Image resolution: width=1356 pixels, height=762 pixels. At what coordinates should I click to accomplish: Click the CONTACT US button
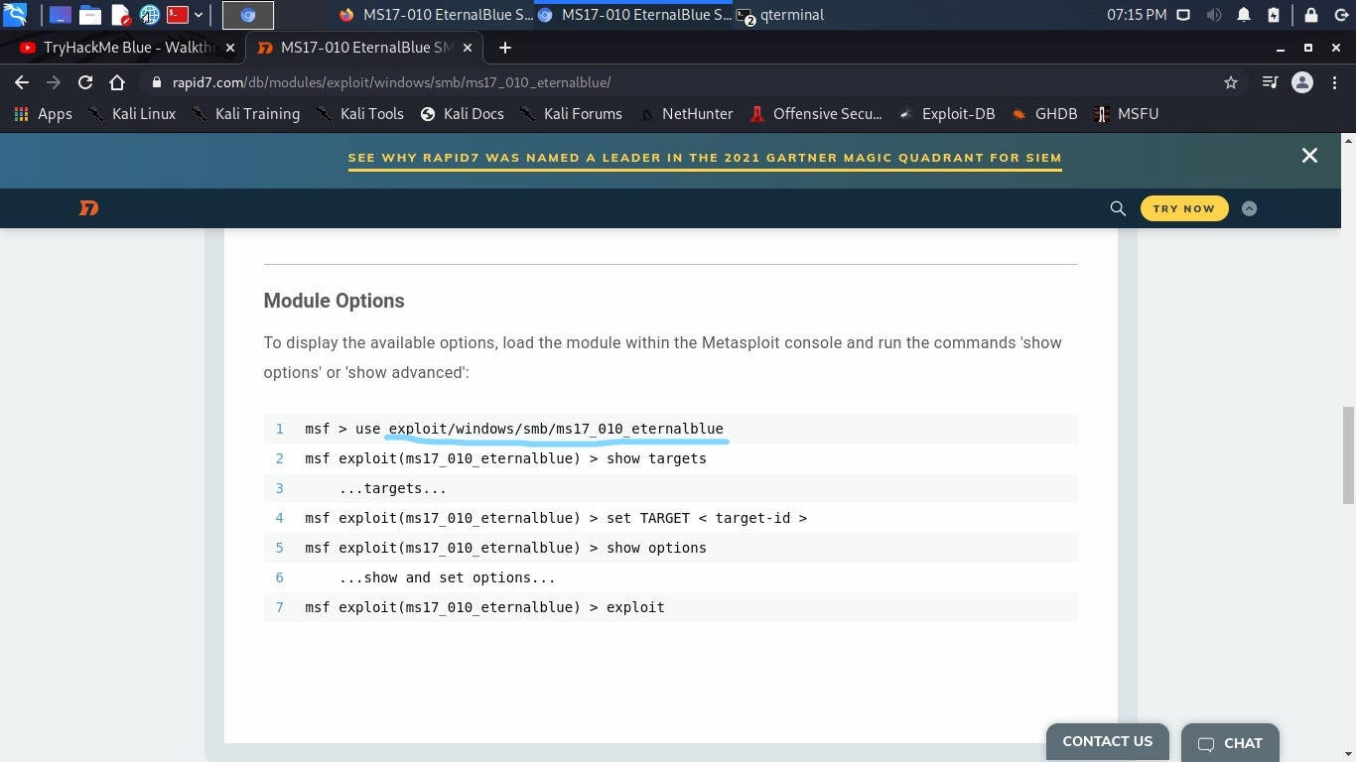(1108, 741)
